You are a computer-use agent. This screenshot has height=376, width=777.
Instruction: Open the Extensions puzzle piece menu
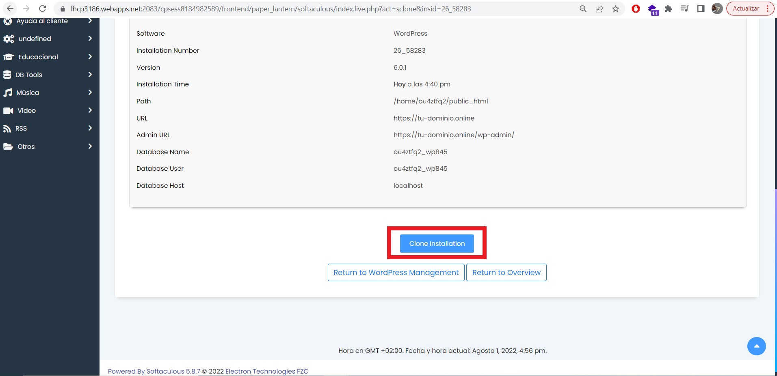click(x=669, y=9)
